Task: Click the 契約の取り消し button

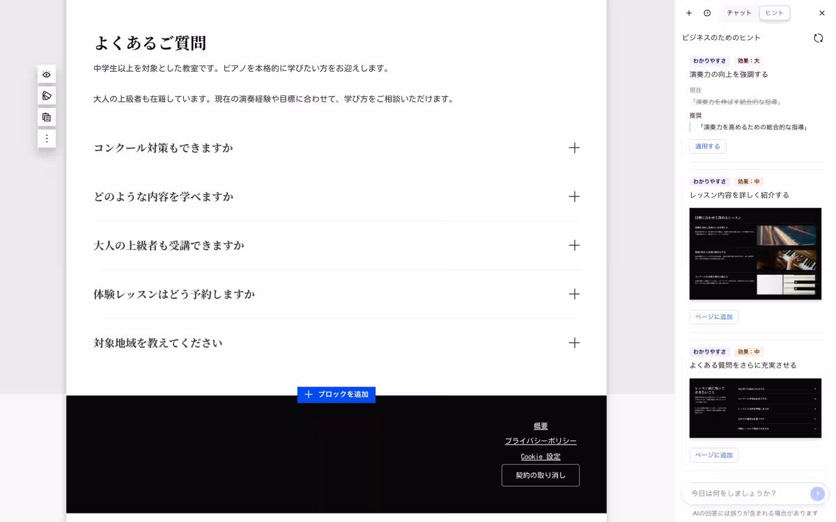Action: 541,475
